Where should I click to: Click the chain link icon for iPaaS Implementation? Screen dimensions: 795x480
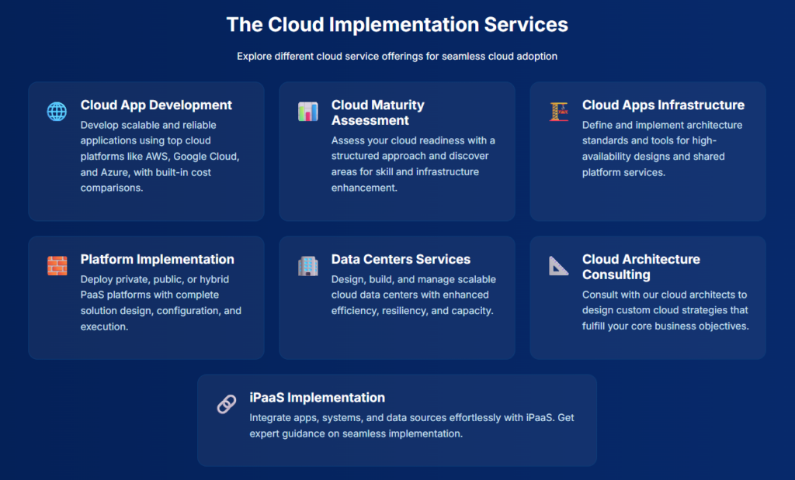(226, 404)
